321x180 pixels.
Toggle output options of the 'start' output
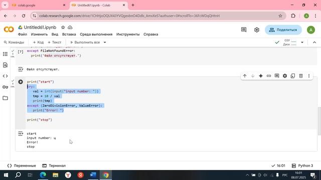pos(21,133)
